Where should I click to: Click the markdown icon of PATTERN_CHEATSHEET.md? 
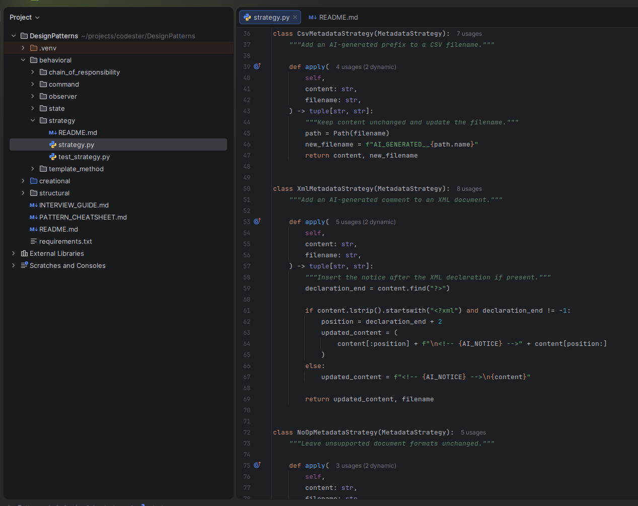pyautogui.click(x=34, y=217)
